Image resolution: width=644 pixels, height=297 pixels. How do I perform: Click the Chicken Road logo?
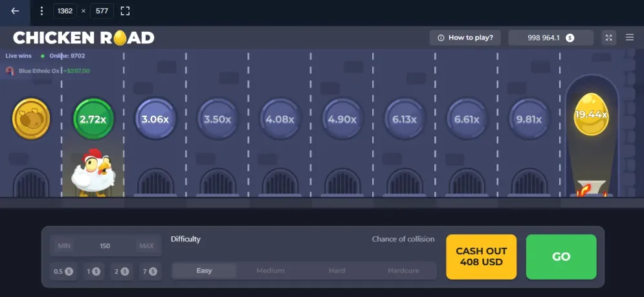point(83,38)
